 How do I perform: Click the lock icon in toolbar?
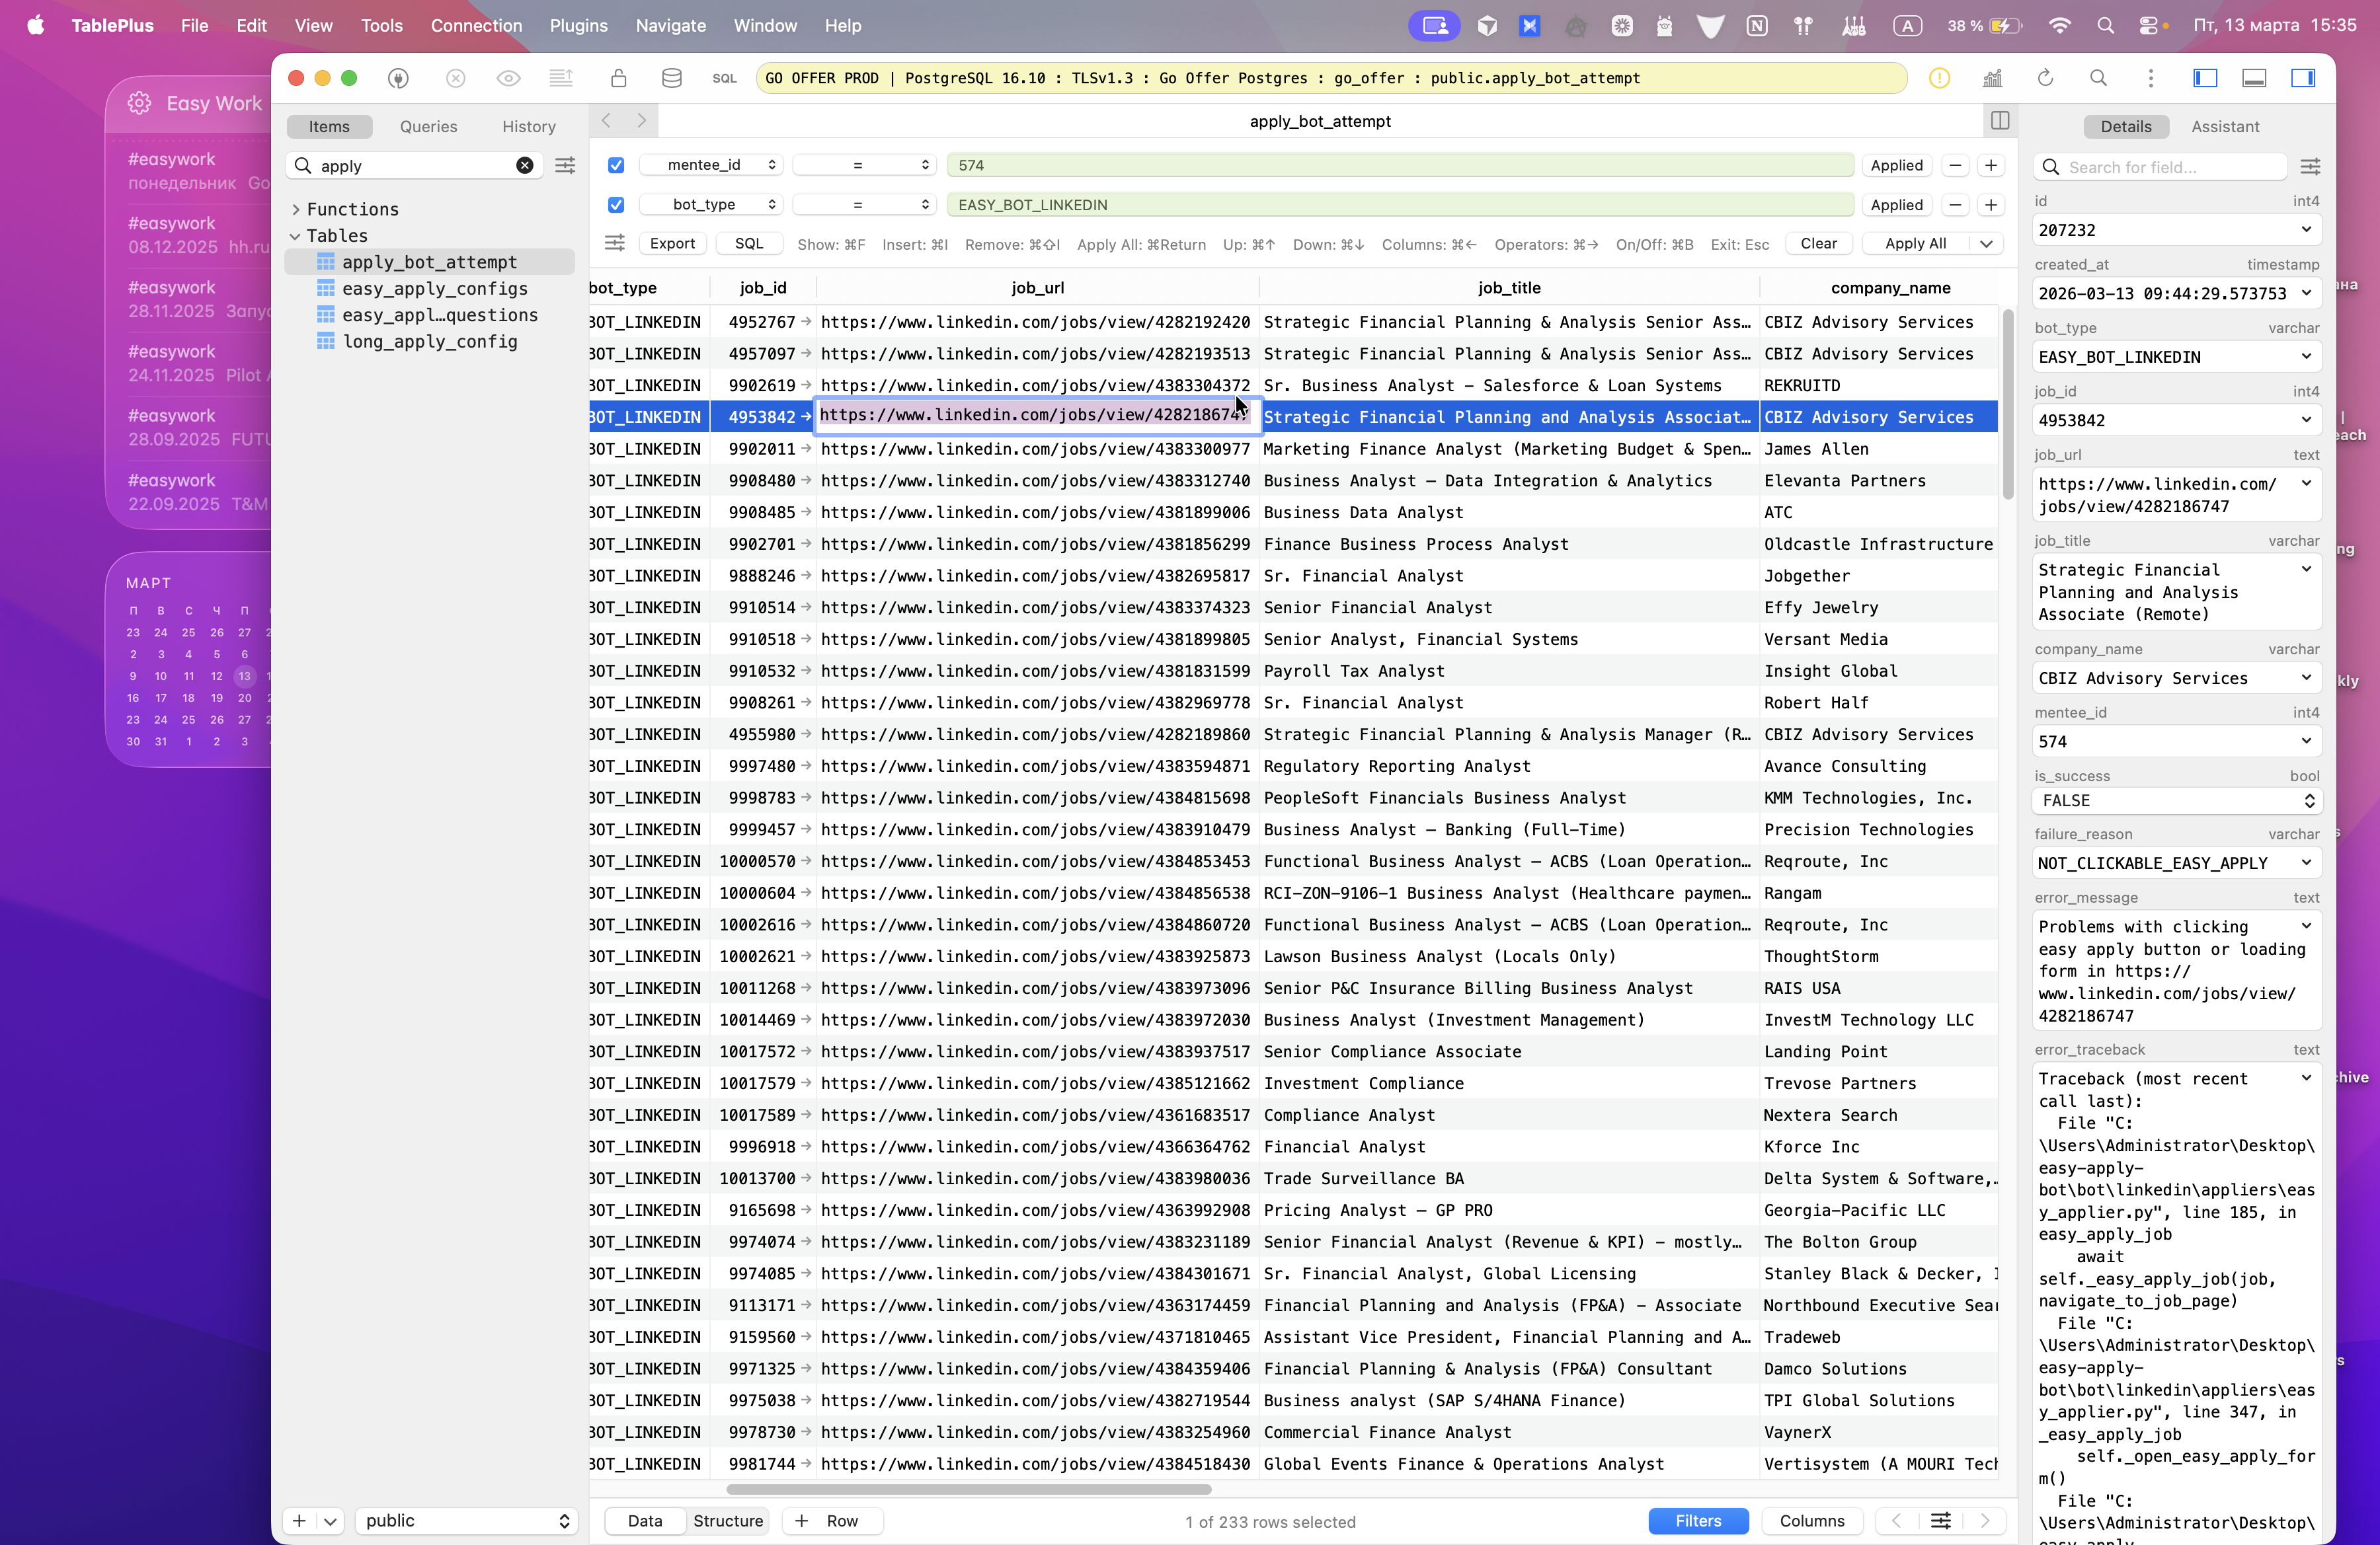[619, 78]
